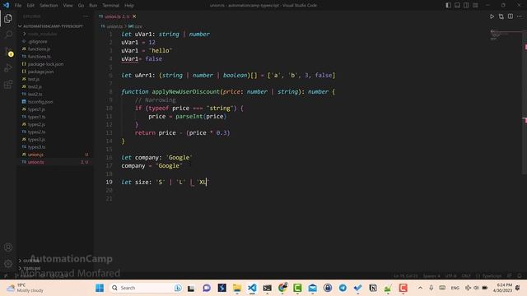
Task: Open package.json file
Action: pos(40,72)
